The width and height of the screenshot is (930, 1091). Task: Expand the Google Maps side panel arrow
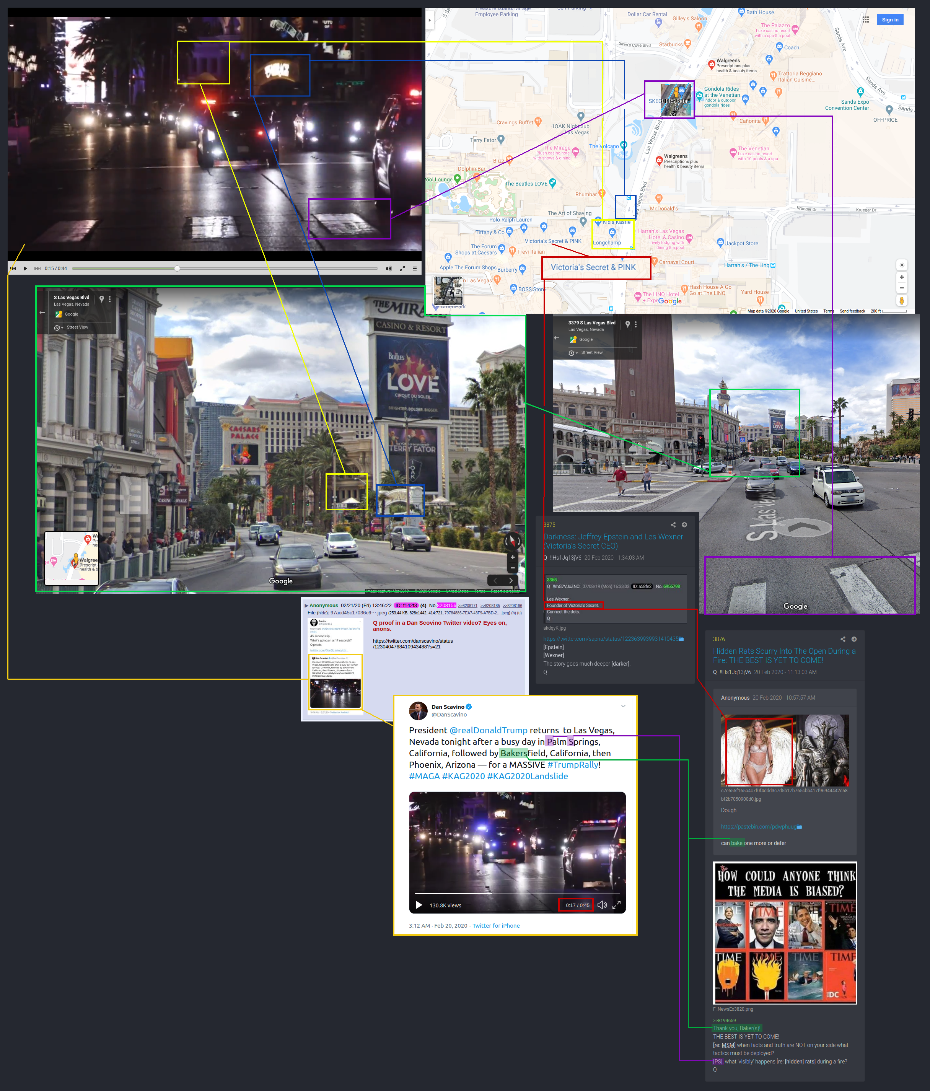(430, 21)
